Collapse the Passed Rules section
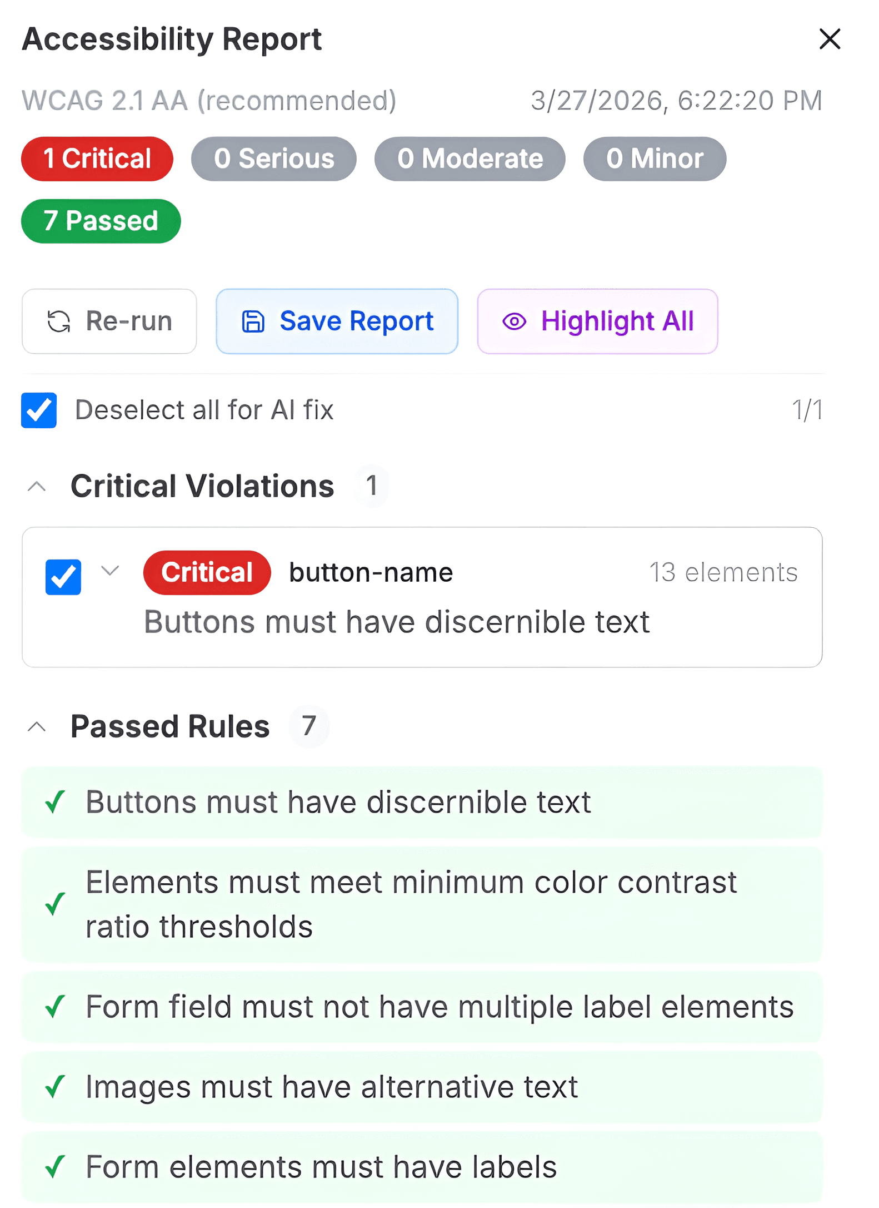Image resolution: width=879 pixels, height=1208 pixels. (x=37, y=726)
